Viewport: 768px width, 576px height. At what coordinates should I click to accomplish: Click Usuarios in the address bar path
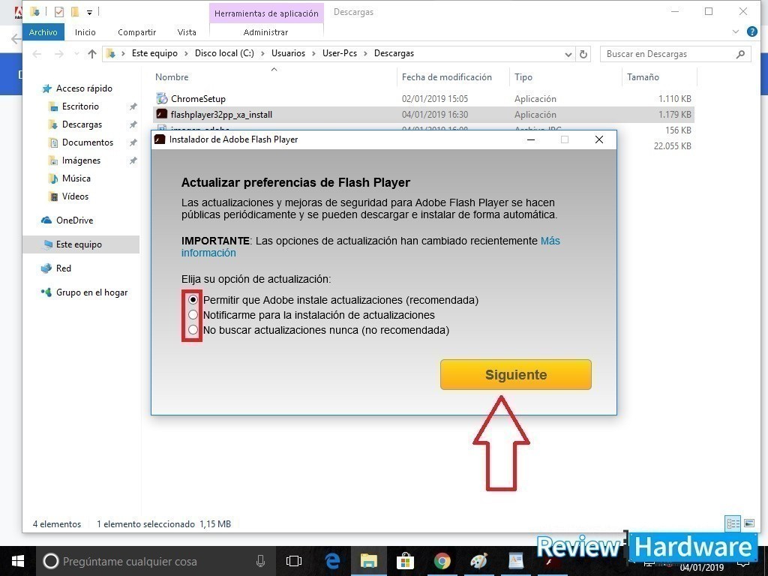pyautogui.click(x=288, y=53)
